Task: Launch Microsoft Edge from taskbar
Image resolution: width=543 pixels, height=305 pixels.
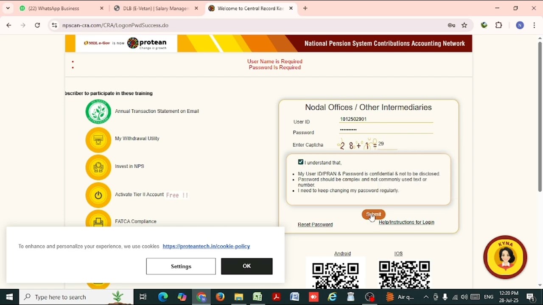Action: [x=163, y=297]
